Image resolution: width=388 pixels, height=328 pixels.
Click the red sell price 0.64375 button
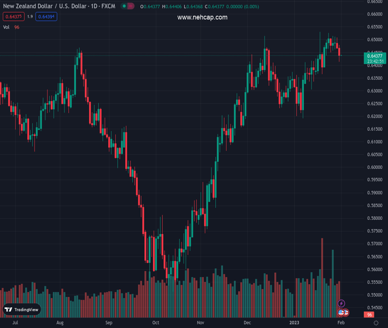coord(13,16)
